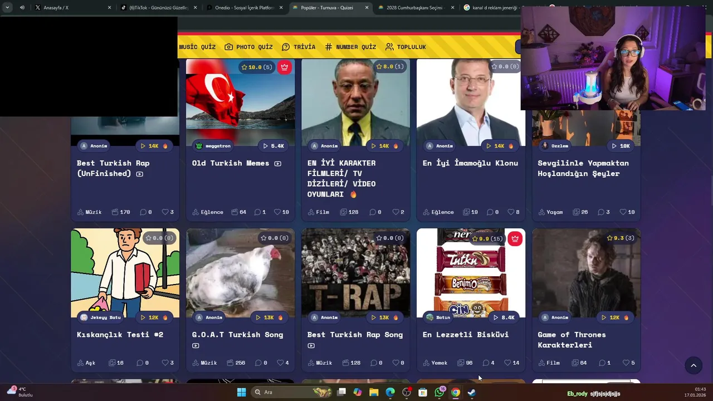Image resolution: width=713 pixels, height=401 pixels.
Task: Like En İyi İmamoğlu Klonu heart
Action: (x=511, y=212)
